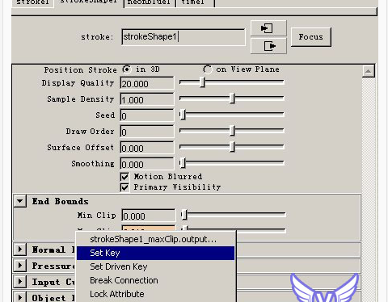The width and height of the screenshot is (388, 302).
Task: Click the Seed slider handle
Action: (x=183, y=115)
